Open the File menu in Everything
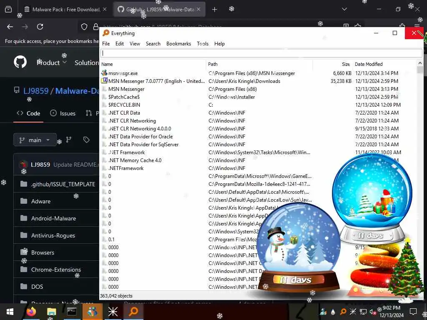427x320 pixels. coord(106,44)
